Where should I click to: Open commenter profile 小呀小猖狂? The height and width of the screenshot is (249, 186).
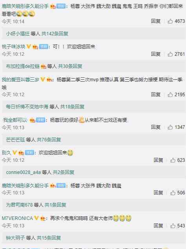coord(18,34)
